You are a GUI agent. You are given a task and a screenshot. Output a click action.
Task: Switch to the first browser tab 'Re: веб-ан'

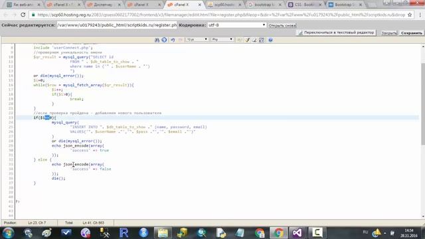23,5
